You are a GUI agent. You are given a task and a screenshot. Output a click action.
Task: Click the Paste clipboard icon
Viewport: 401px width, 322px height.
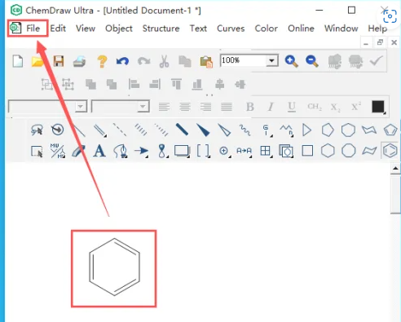(206, 62)
